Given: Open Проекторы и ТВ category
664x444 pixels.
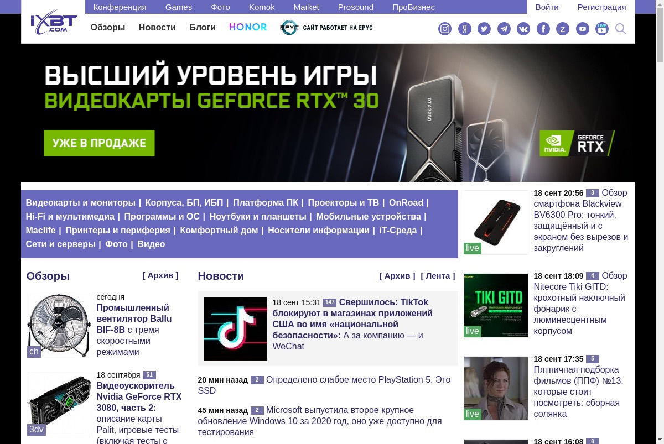Looking at the screenshot, I should pos(344,203).
